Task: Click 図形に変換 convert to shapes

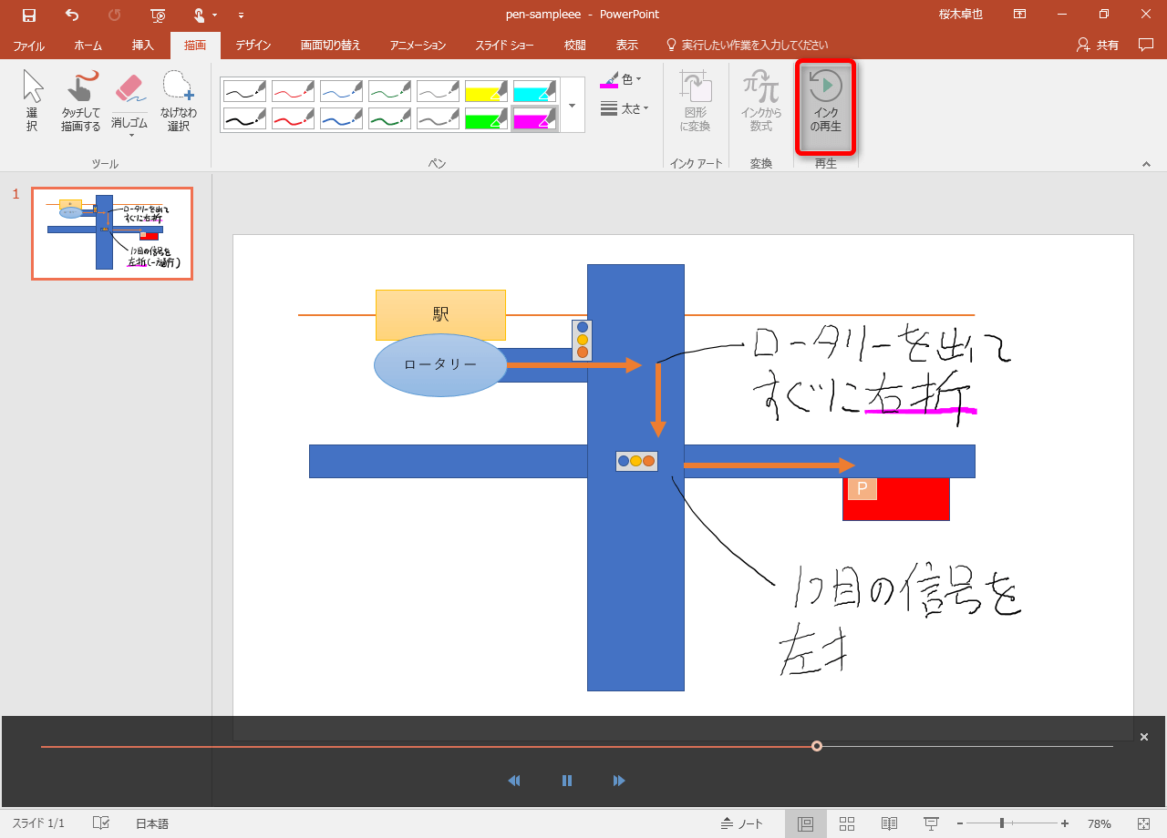Action: coord(696,102)
